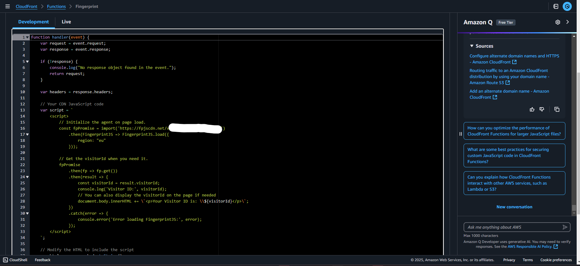The height and width of the screenshot is (266, 580).
Task: Open 'Routing traffic to an Amazon CloudFront' source
Action: [x=509, y=77]
